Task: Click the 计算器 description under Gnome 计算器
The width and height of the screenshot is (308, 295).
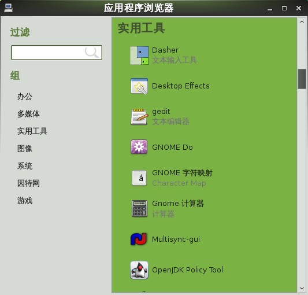Action: [163, 213]
